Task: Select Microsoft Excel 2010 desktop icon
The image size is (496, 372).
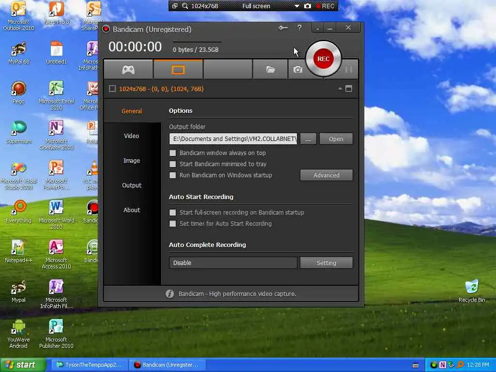Action: [56, 95]
